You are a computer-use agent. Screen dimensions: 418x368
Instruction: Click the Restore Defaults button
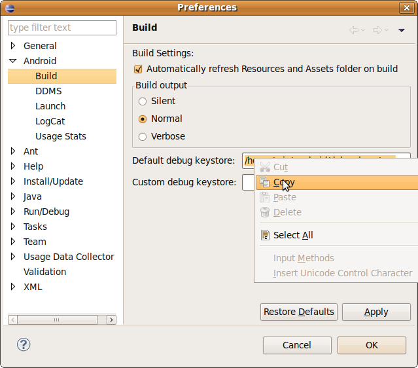299,312
